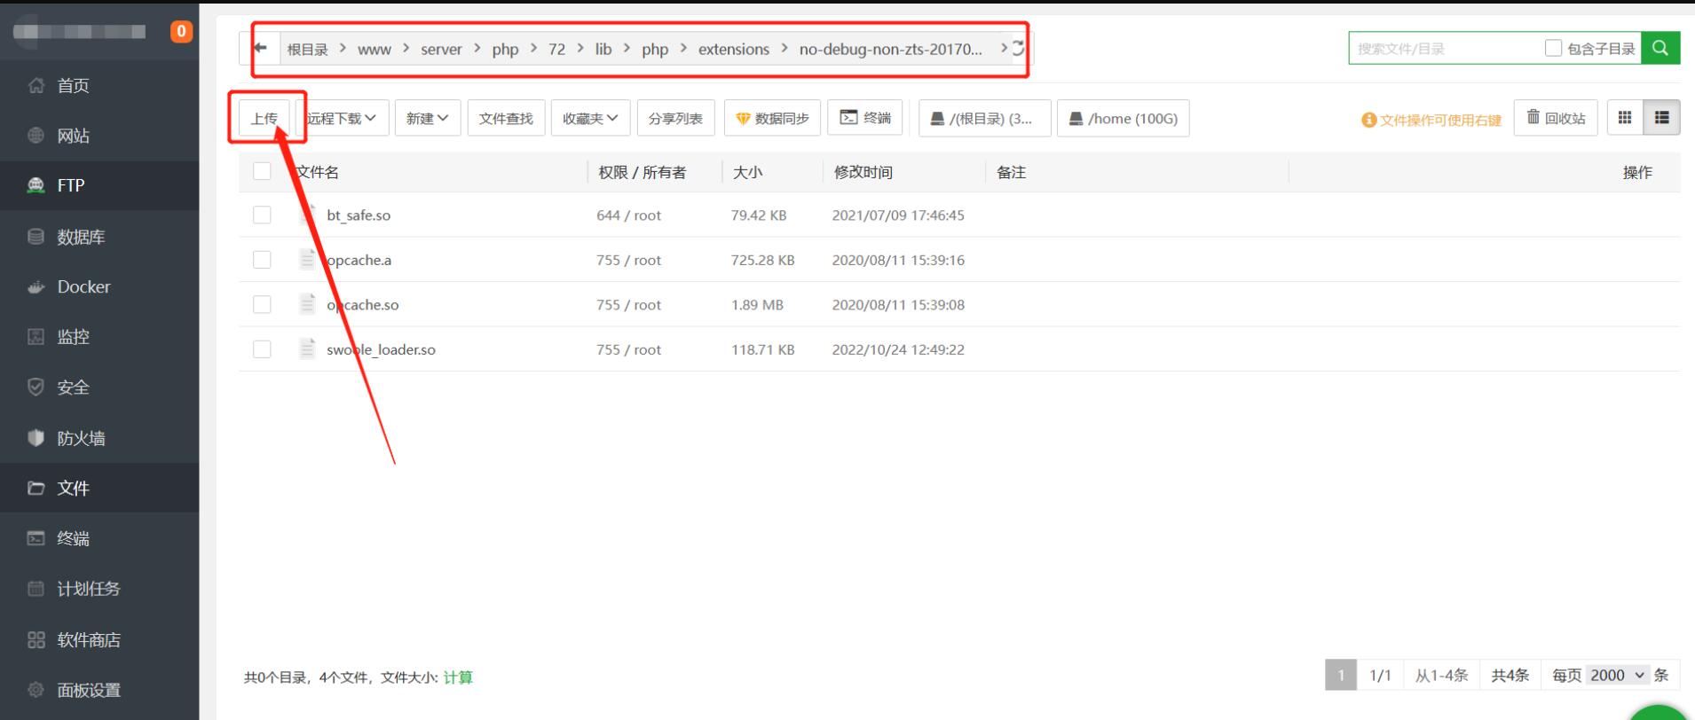This screenshot has height=720, width=1695.
Task: Click the green search magnifier button
Action: pos(1660,48)
